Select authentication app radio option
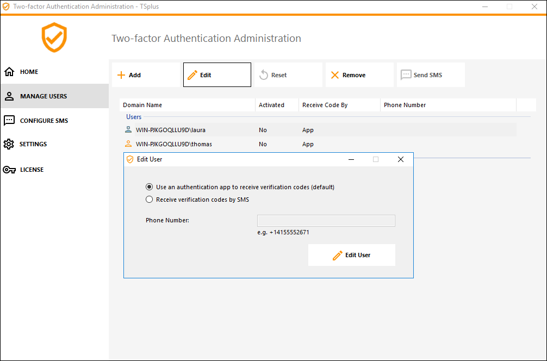The width and height of the screenshot is (547, 361). coord(150,187)
